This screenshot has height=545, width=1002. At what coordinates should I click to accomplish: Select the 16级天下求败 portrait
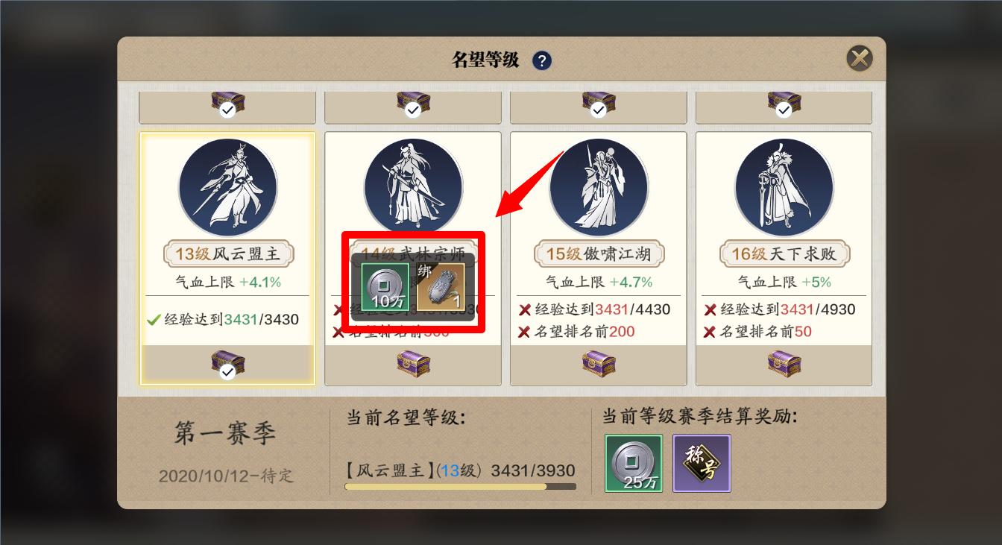pos(784,188)
